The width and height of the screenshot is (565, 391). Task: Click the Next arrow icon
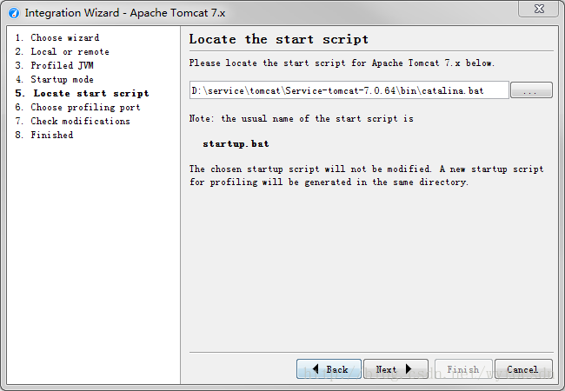coord(409,368)
